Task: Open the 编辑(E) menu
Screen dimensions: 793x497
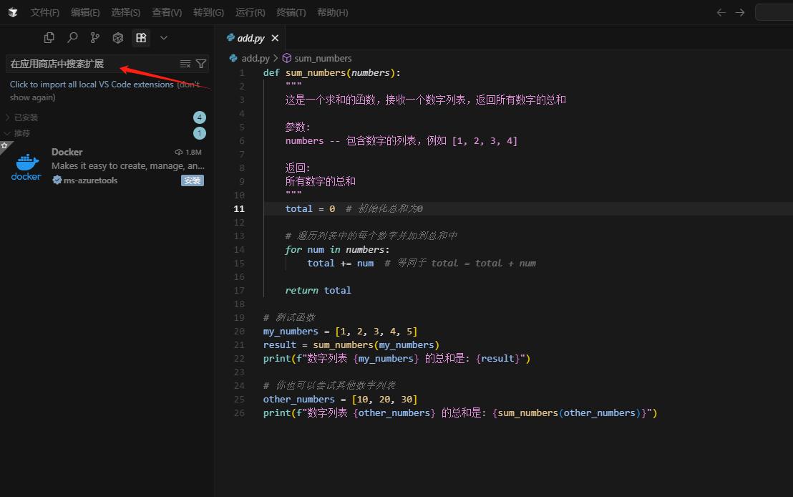Action: (85, 13)
